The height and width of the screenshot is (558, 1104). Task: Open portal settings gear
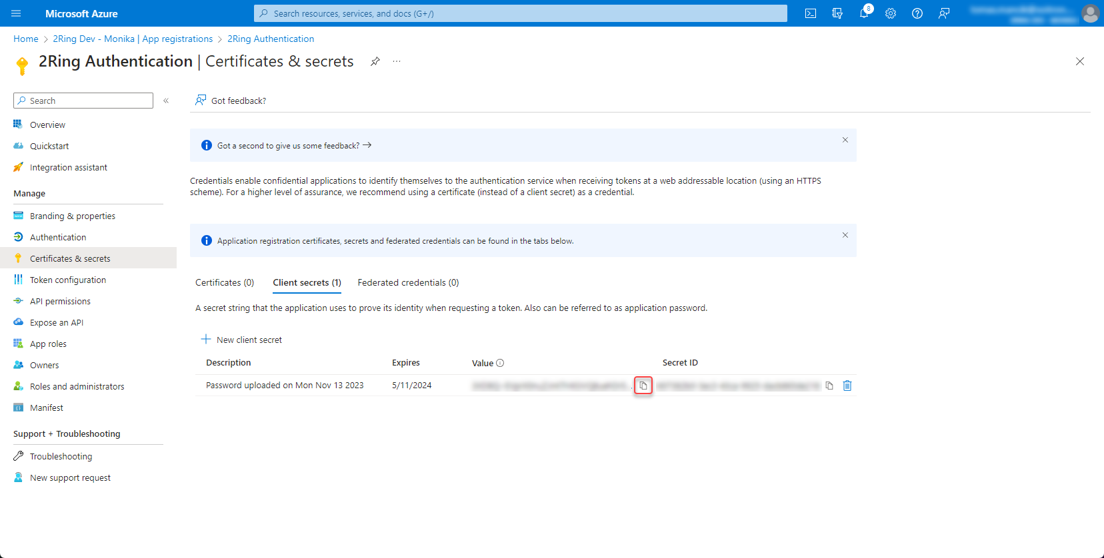pyautogui.click(x=891, y=13)
